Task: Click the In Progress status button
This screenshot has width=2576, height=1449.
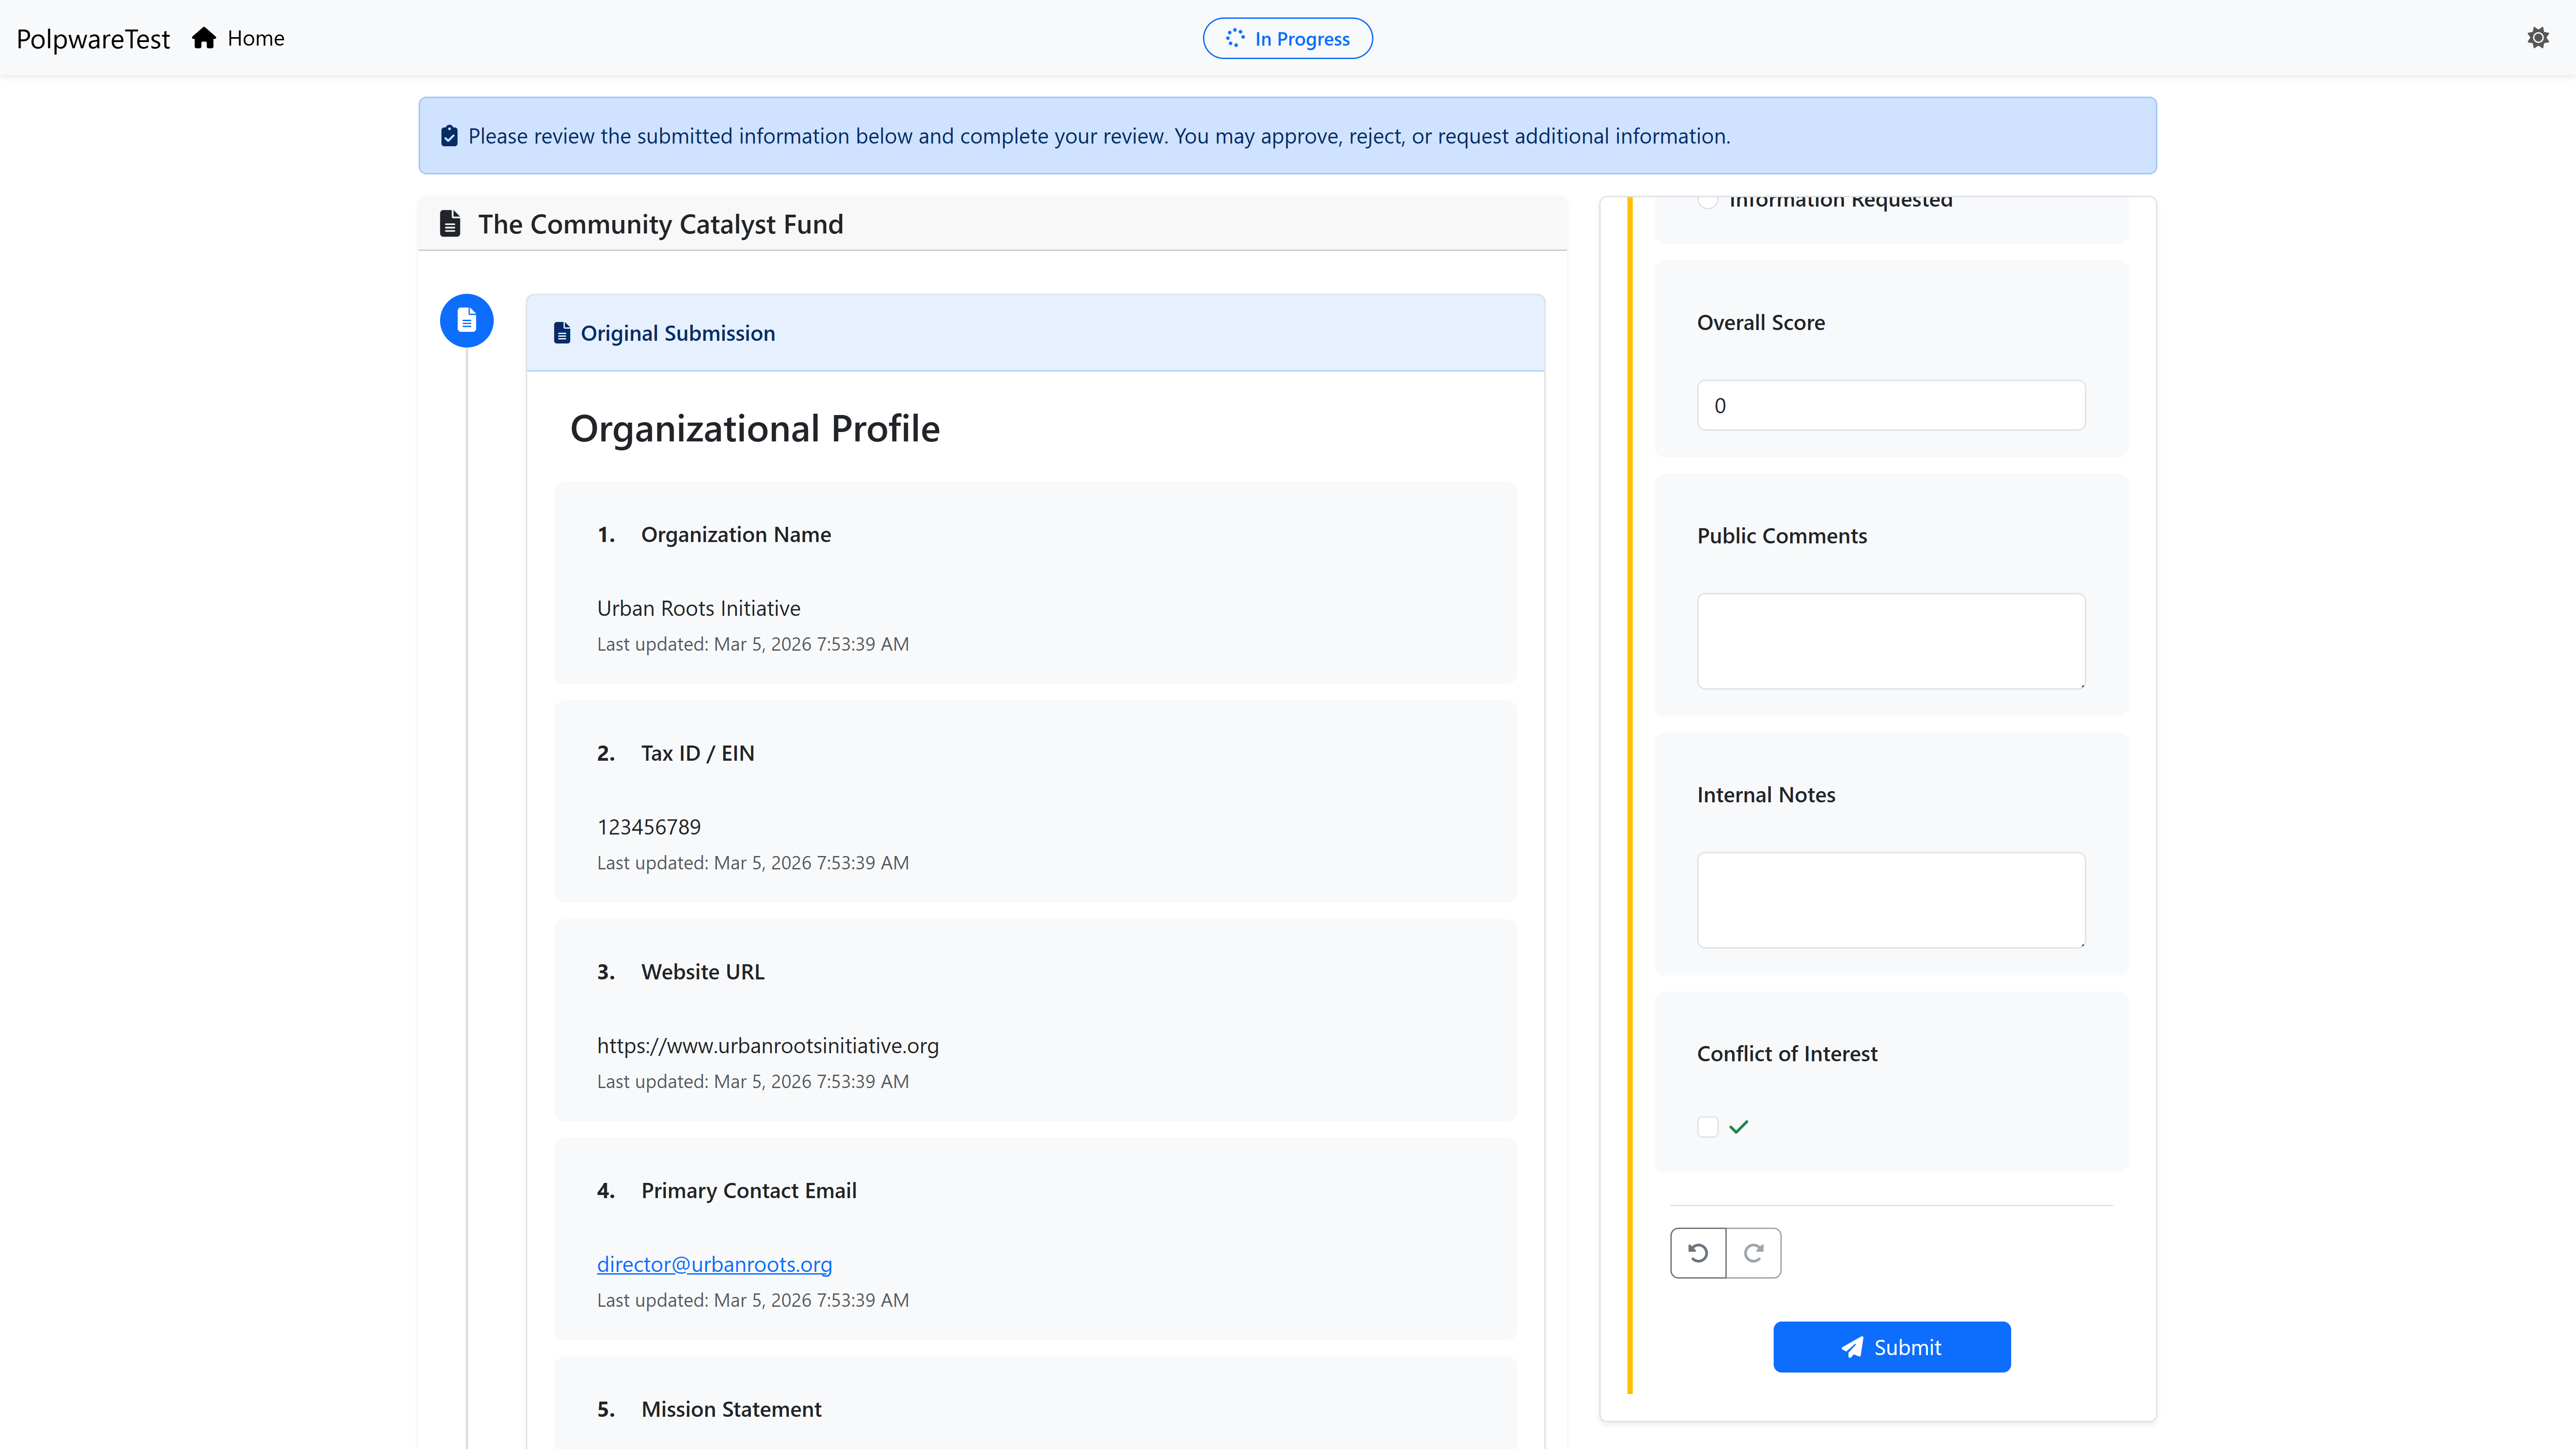Action: click(1287, 38)
